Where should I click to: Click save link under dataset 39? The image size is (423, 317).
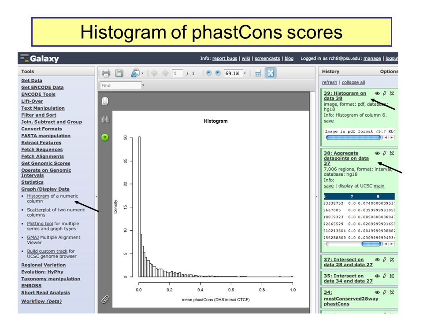329,121
